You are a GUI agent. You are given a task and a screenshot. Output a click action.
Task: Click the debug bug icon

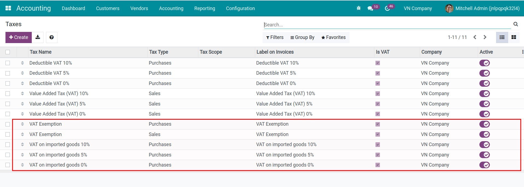[359, 8]
